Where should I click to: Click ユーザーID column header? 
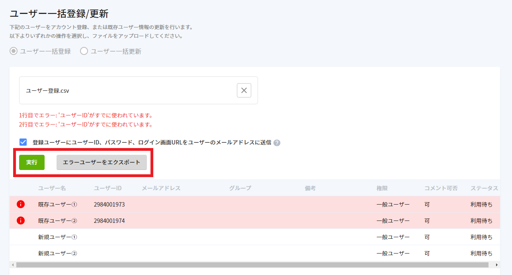click(108, 188)
